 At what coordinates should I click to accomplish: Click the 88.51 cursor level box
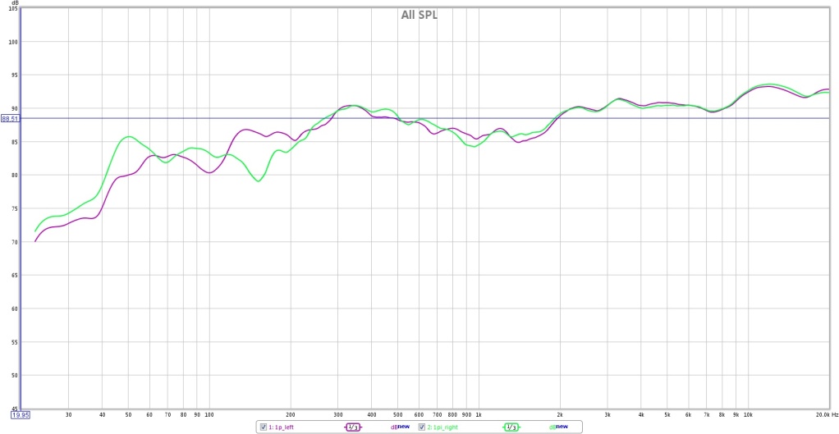[10, 118]
